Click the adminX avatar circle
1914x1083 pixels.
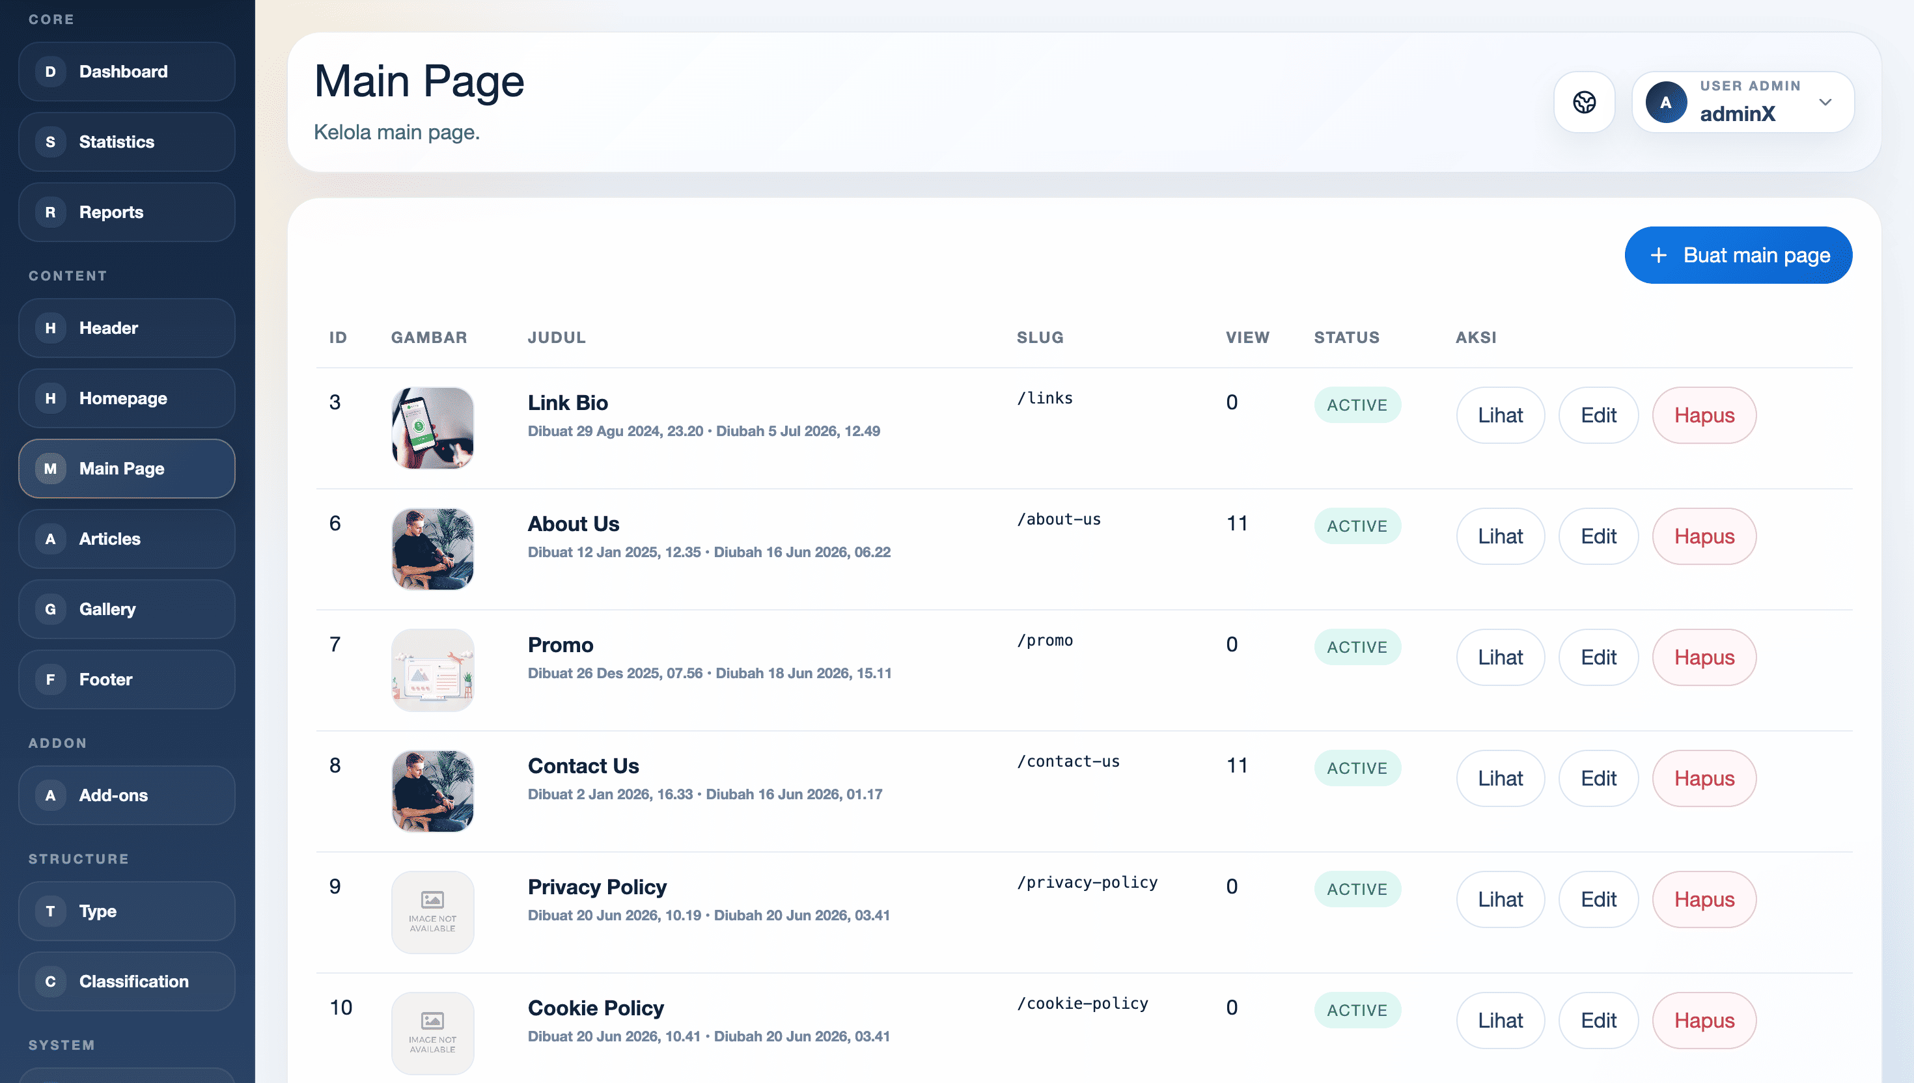[x=1665, y=102]
